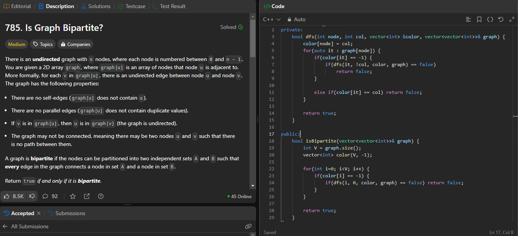Click the 'else if(color[it] == col)' line
This screenshot has height=236, width=518.
[x=368, y=92]
